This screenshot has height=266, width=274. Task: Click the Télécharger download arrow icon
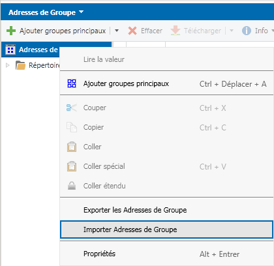click(x=175, y=31)
